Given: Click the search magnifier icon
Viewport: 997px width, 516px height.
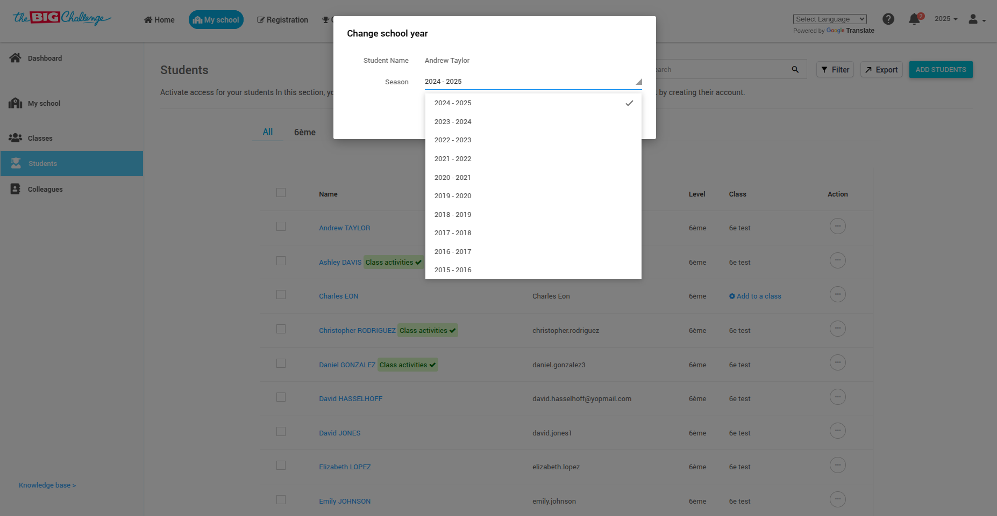Looking at the screenshot, I should tap(795, 69).
